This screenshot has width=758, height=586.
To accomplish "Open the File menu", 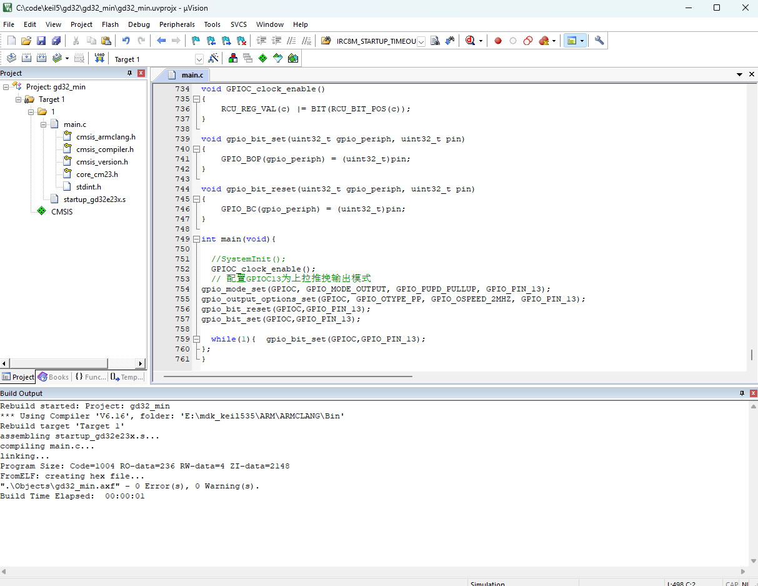I will (9, 24).
